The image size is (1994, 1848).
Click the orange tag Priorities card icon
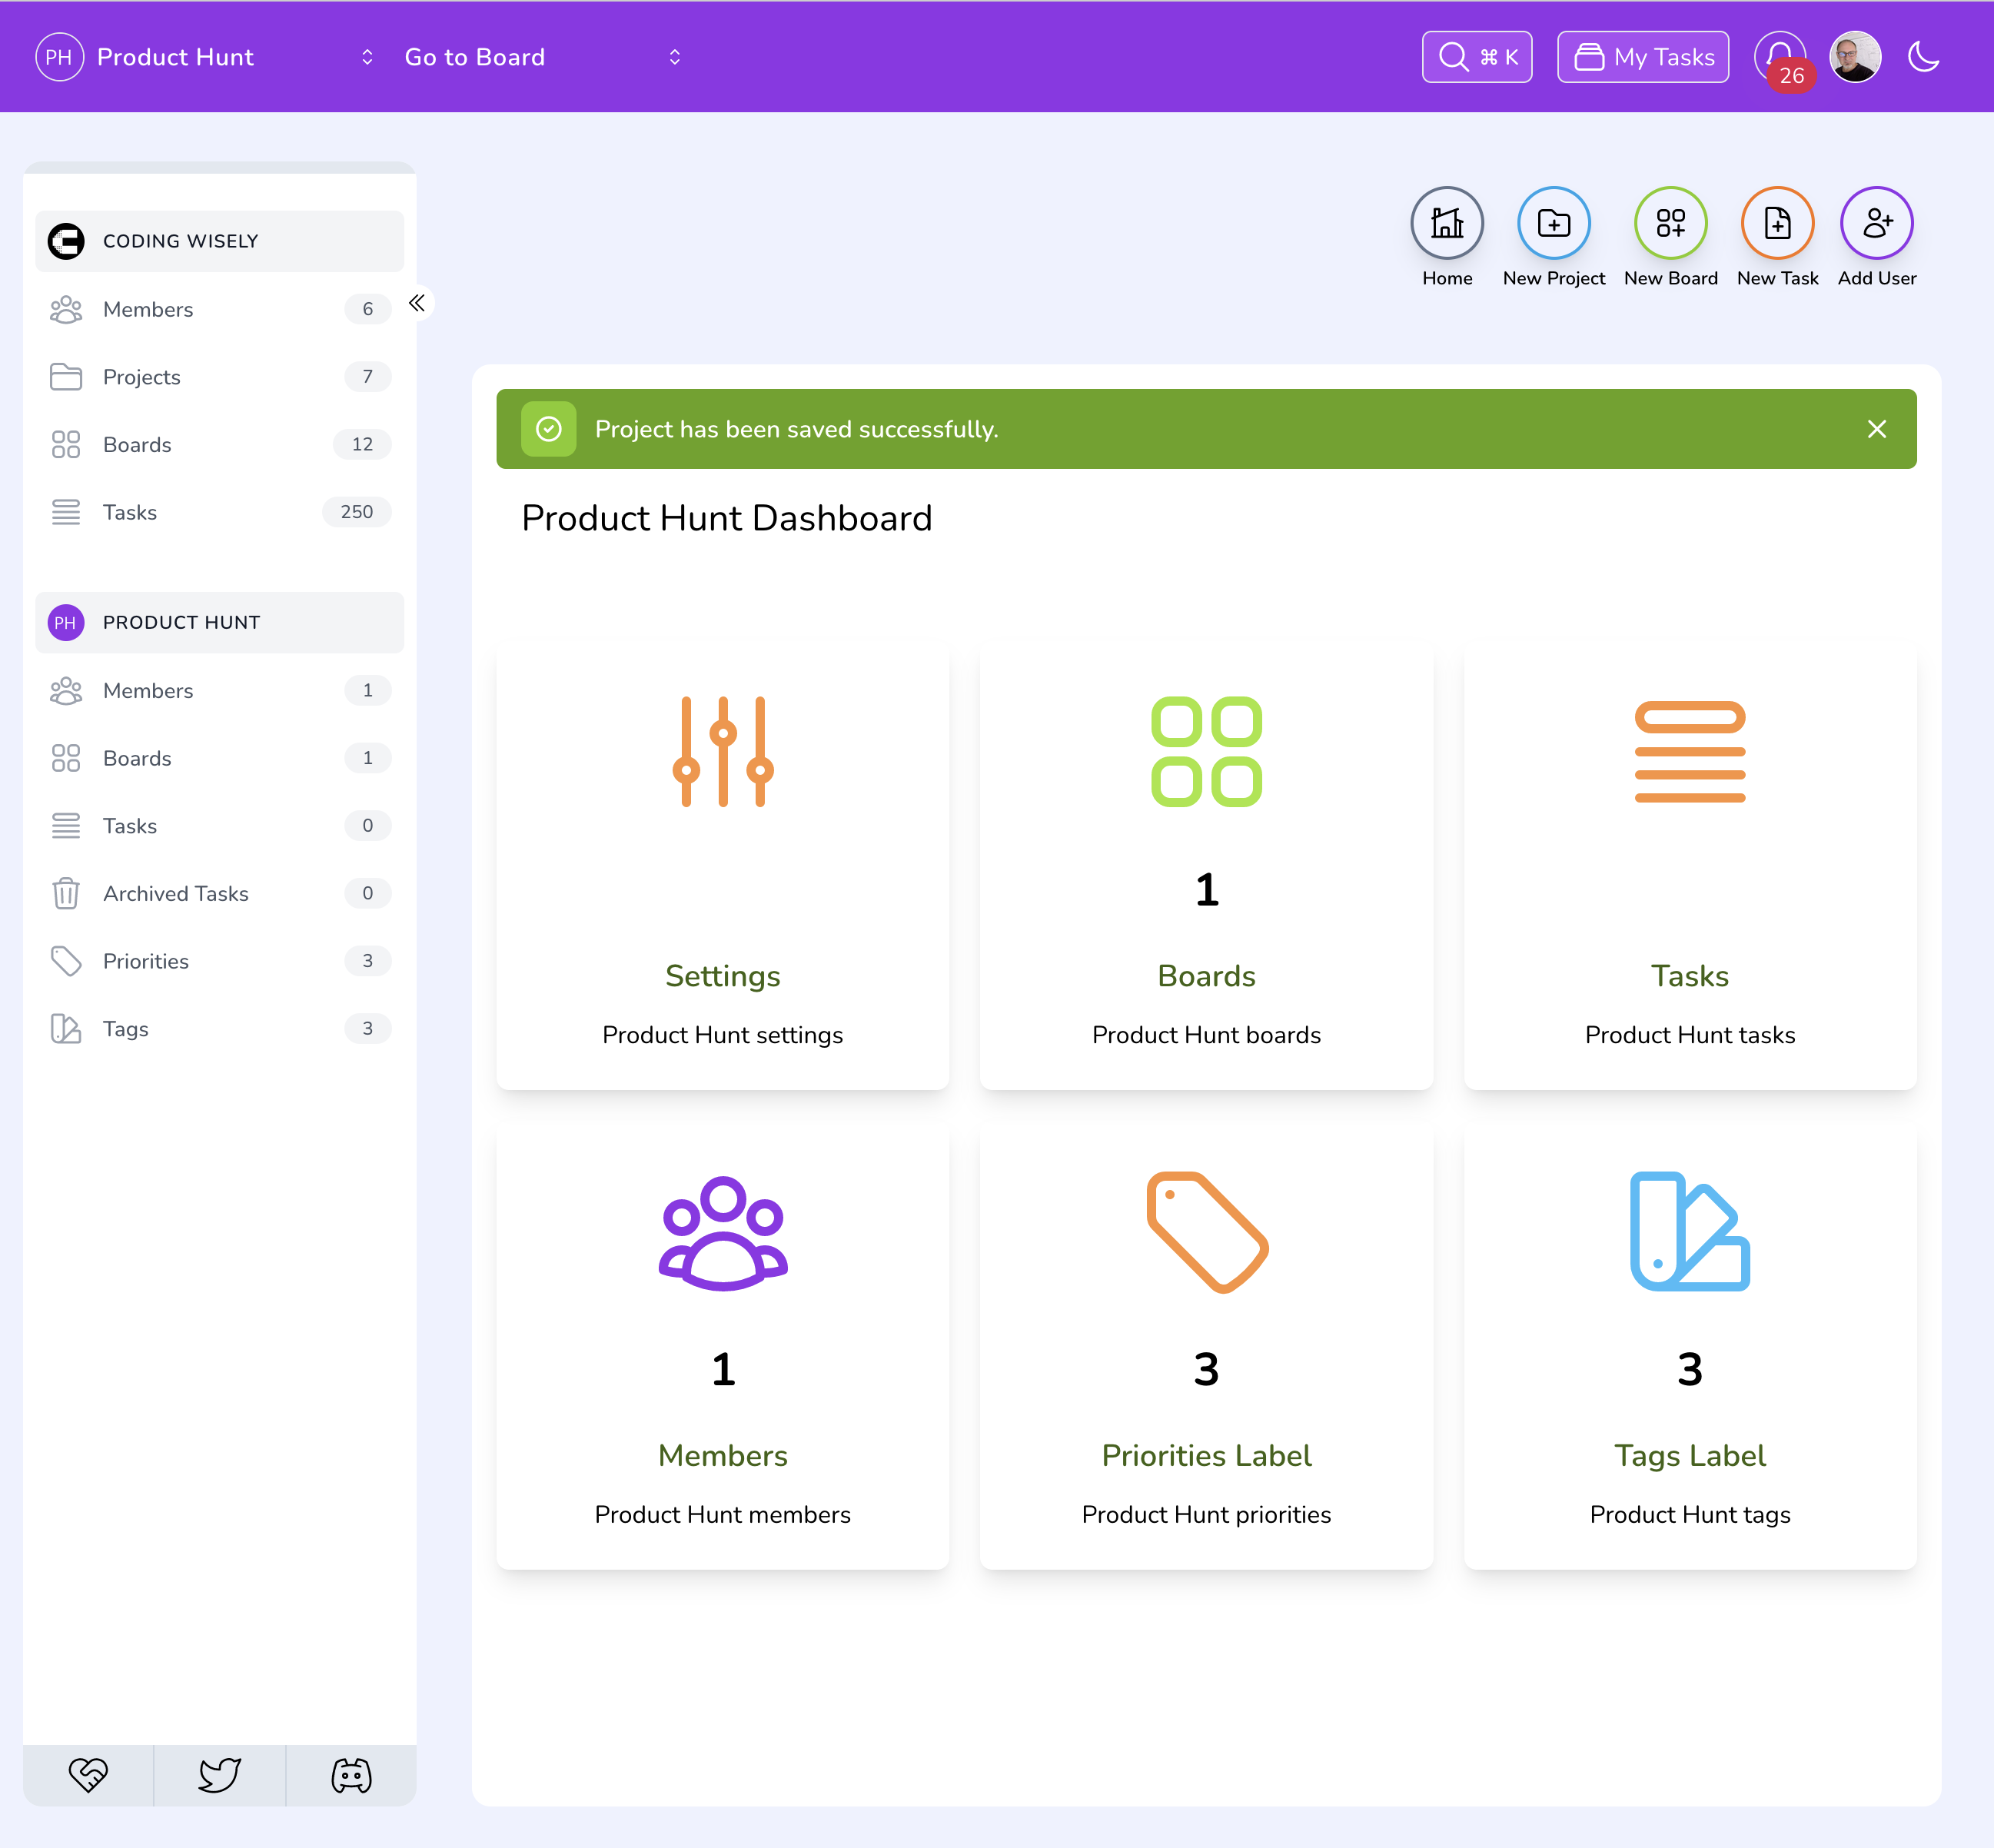(1206, 1232)
